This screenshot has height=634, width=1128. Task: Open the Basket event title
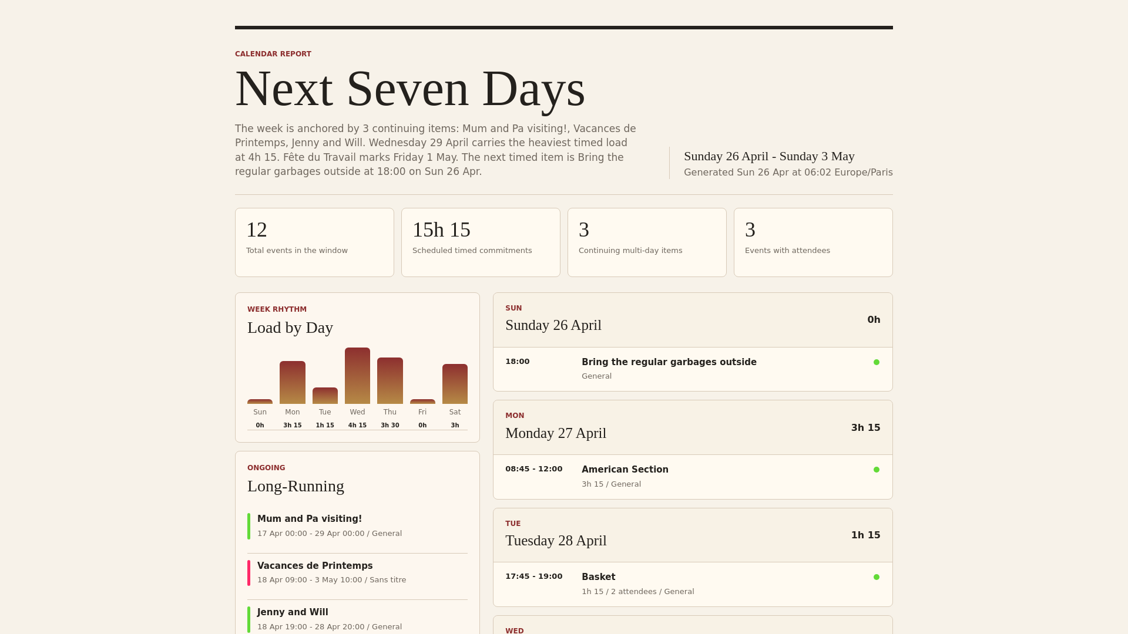click(x=598, y=577)
